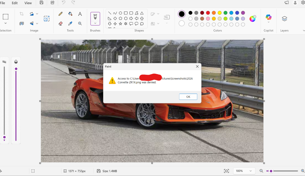305x176 pixels.
Task: Select the Pencil tool
Action: [x=60, y=14]
